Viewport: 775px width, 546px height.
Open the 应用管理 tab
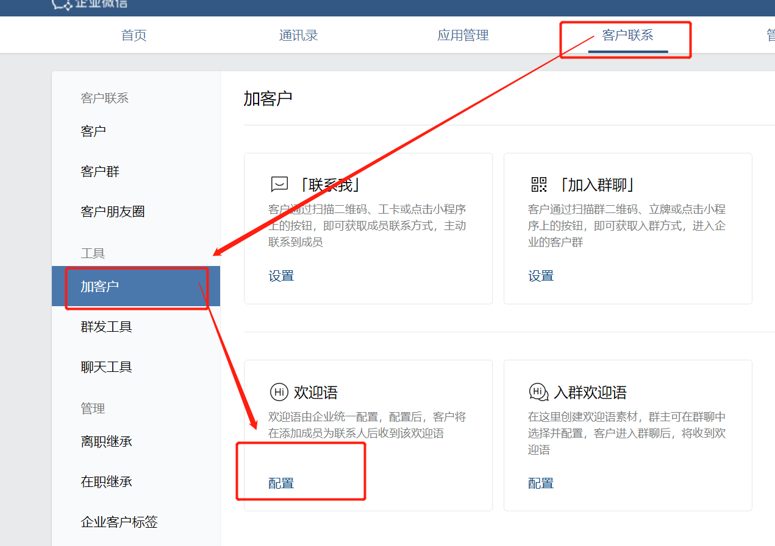463,35
